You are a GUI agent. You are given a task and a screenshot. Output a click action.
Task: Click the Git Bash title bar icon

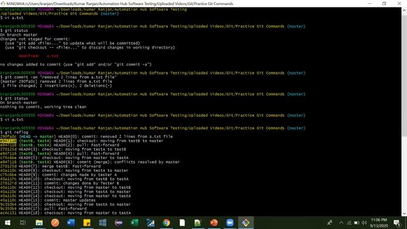click(x=3, y=3)
